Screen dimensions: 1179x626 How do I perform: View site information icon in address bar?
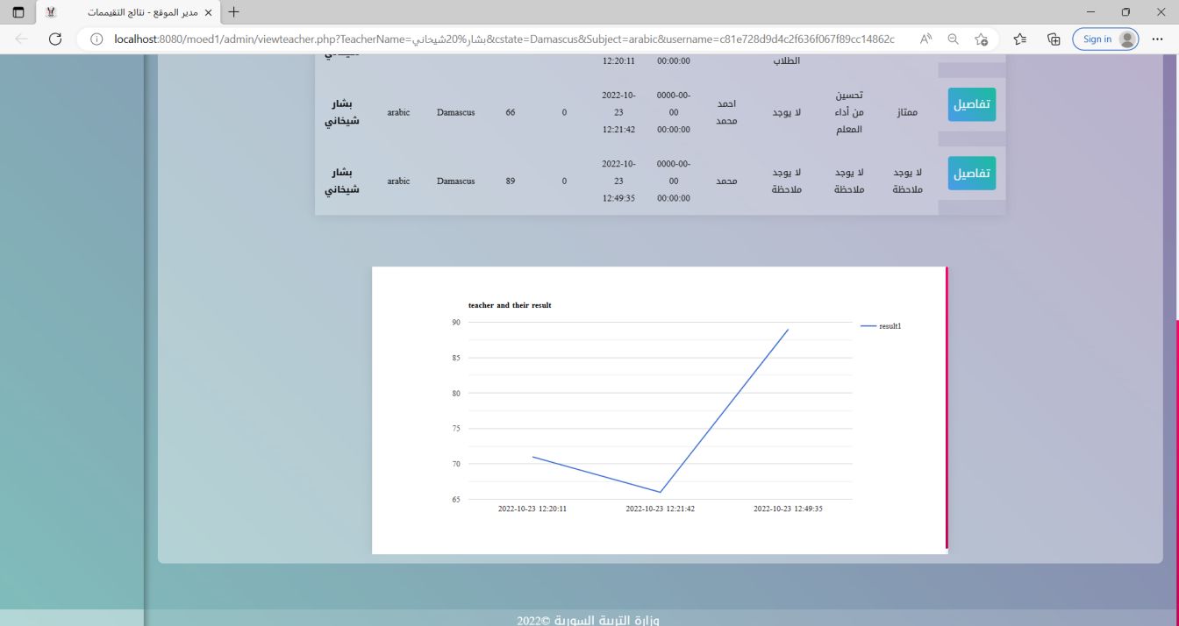click(96, 39)
